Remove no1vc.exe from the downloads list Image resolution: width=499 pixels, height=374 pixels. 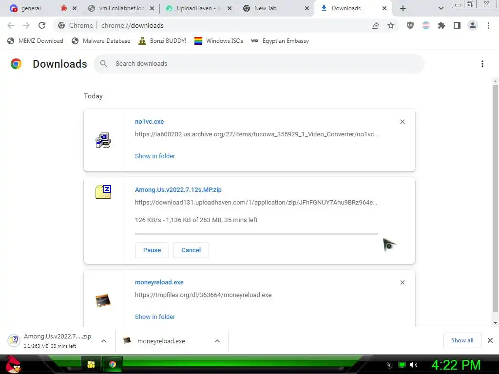(402, 122)
